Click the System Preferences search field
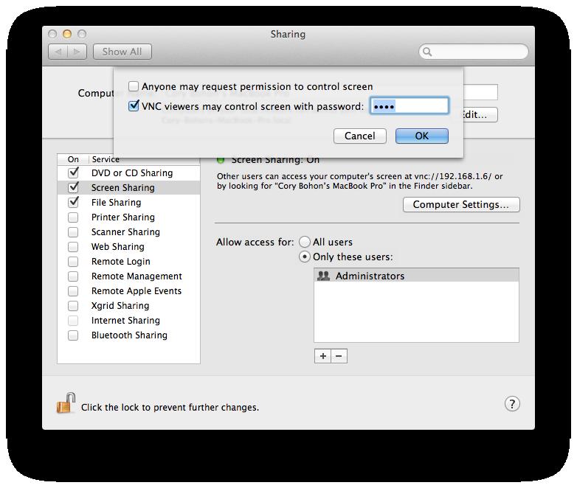This screenshot has width=577, height=488. pos(474,52)
